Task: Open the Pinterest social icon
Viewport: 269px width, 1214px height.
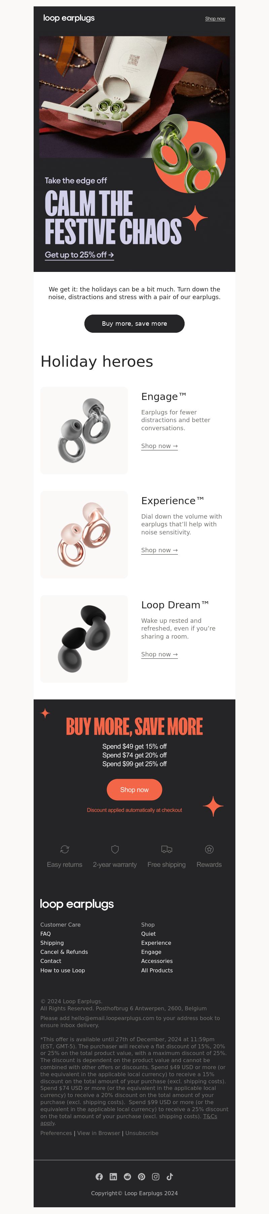Action: click(141, 1176)
